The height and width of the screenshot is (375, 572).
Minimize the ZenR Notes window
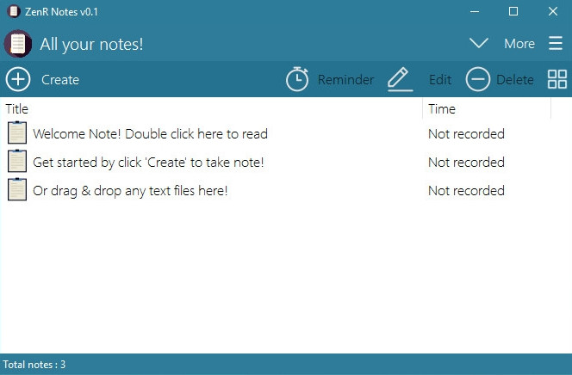click(475, 11)
